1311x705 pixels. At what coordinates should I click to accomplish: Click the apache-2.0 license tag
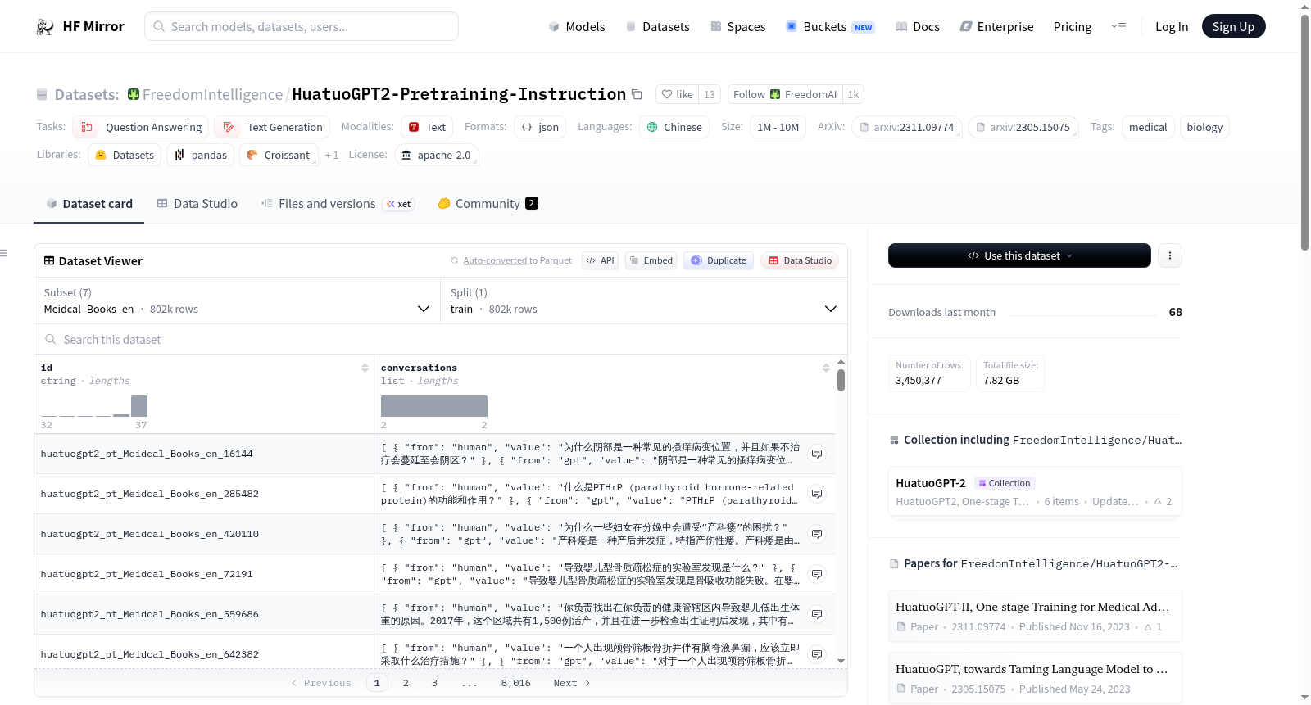click(x=437, y=155)
